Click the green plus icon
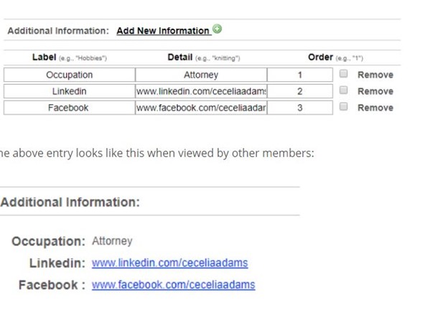Screen dimensions: 448x331 [218, 29]
